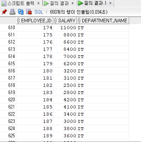Sort by DEPARTMENT_NAME column header
Viewport: 141px width, 142px height.
point(103,21)
